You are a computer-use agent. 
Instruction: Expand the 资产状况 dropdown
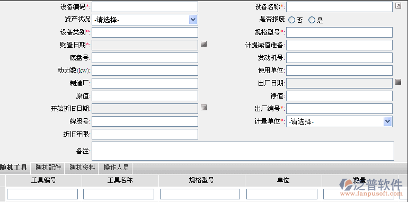193,20
